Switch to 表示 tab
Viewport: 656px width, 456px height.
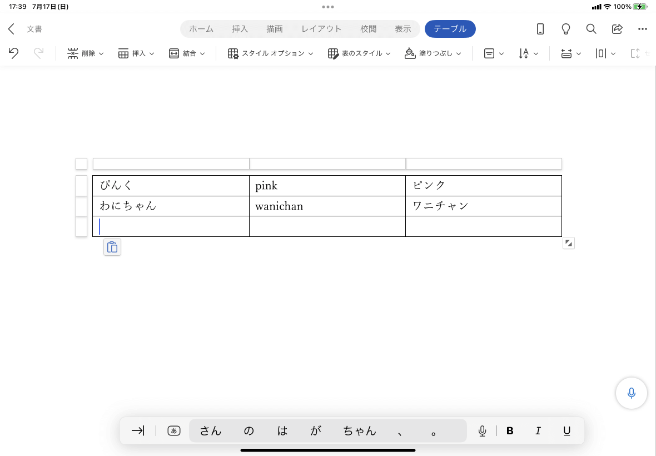point(402,29)
